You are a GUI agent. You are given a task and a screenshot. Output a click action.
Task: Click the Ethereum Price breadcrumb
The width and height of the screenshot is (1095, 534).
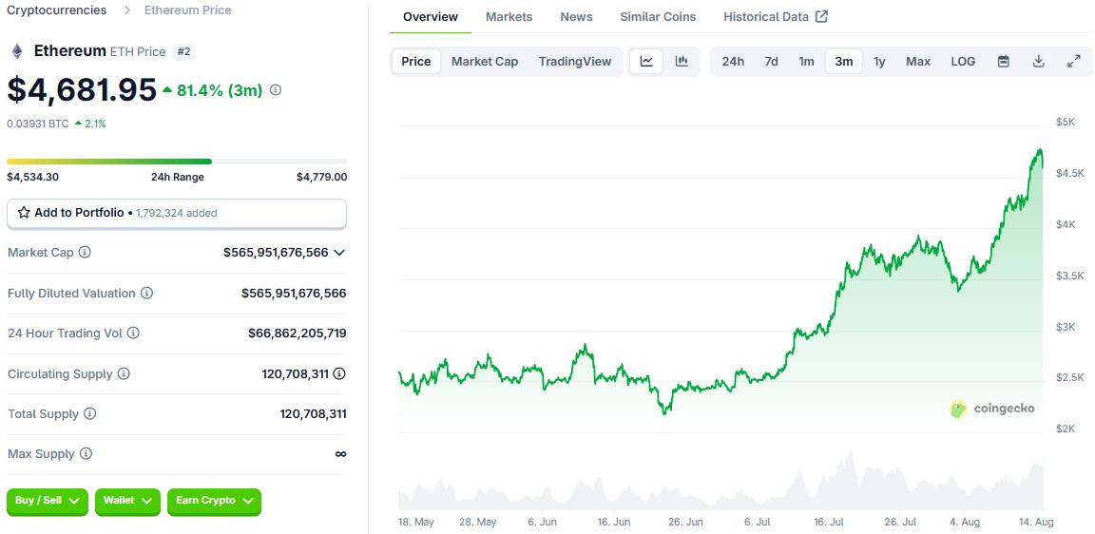188,10
